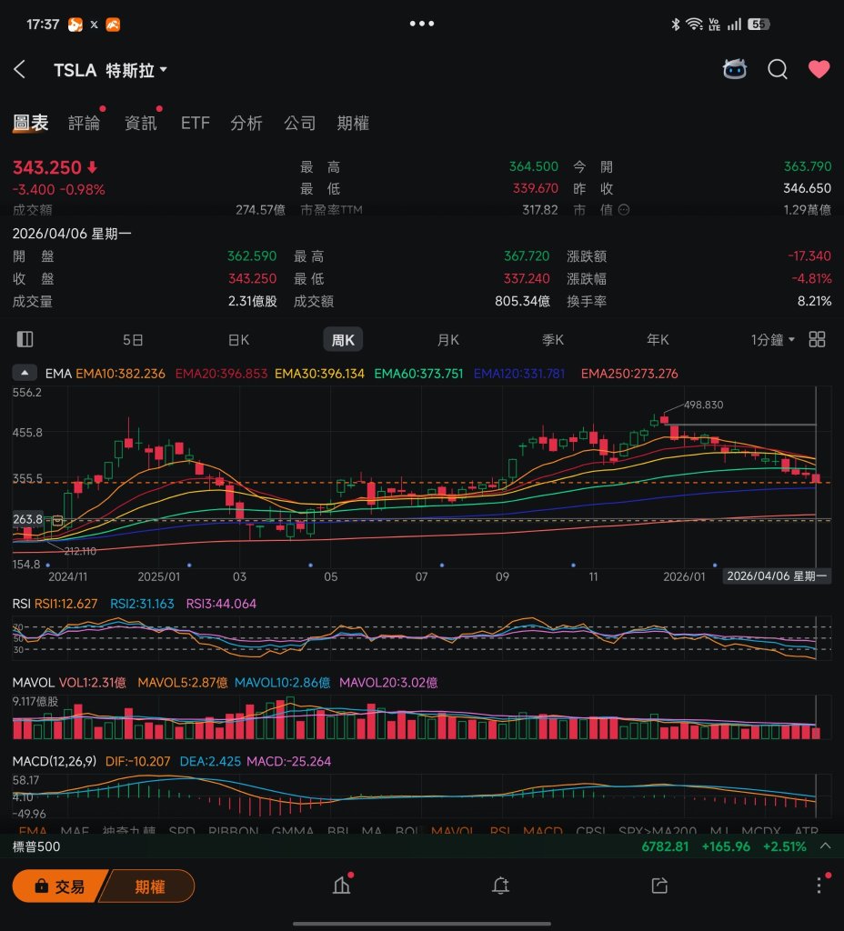The width and height of the screenshot is (844, 931).
Task: Click the first orange notification app icon
Action: click(x=75, y=25)
